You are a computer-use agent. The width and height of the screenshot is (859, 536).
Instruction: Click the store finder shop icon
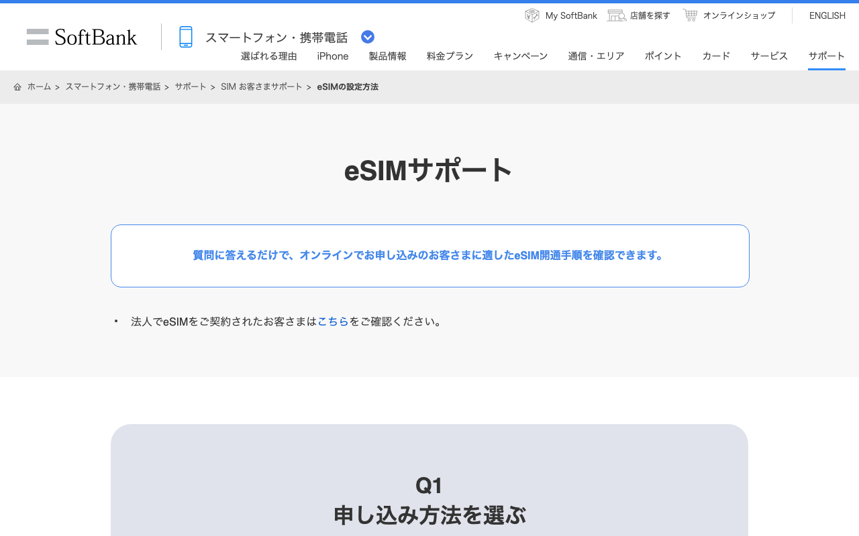(x=617, y=15)
